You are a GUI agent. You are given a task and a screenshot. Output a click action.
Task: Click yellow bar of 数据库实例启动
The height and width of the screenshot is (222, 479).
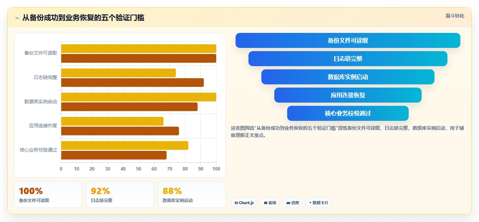(138, 97)
